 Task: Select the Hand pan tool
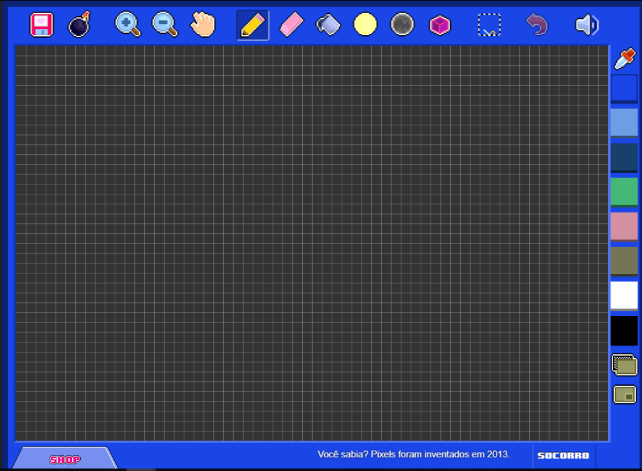coord(202,24)
